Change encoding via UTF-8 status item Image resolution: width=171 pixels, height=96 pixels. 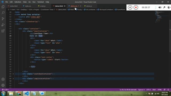[148, 90]
